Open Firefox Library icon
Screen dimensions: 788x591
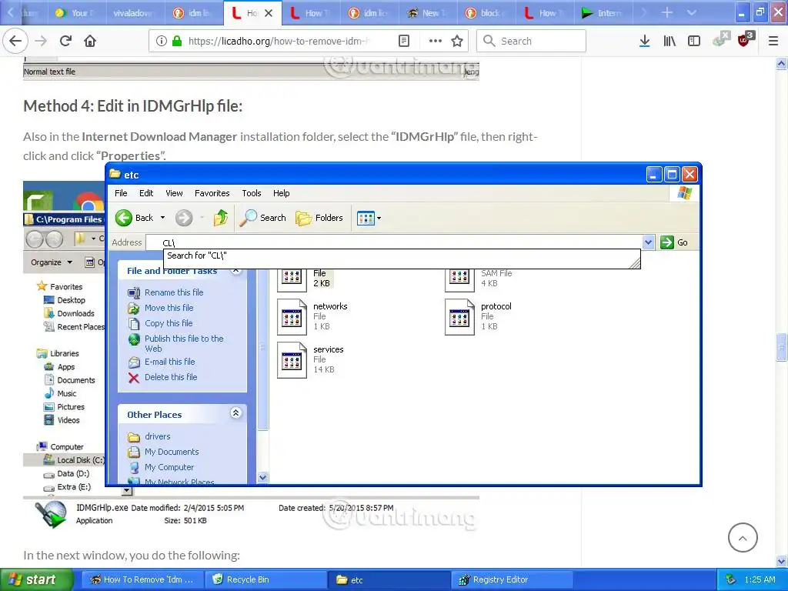(x=669, y=41)
